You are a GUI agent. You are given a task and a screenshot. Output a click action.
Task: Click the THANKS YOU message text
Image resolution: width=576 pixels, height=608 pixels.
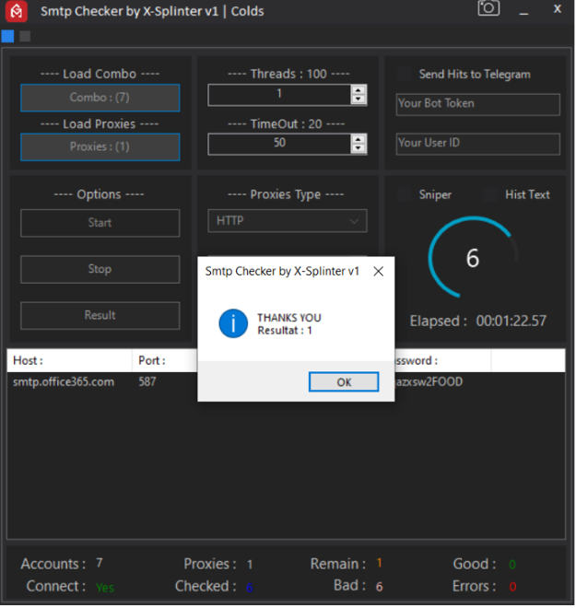pos(289,318)
